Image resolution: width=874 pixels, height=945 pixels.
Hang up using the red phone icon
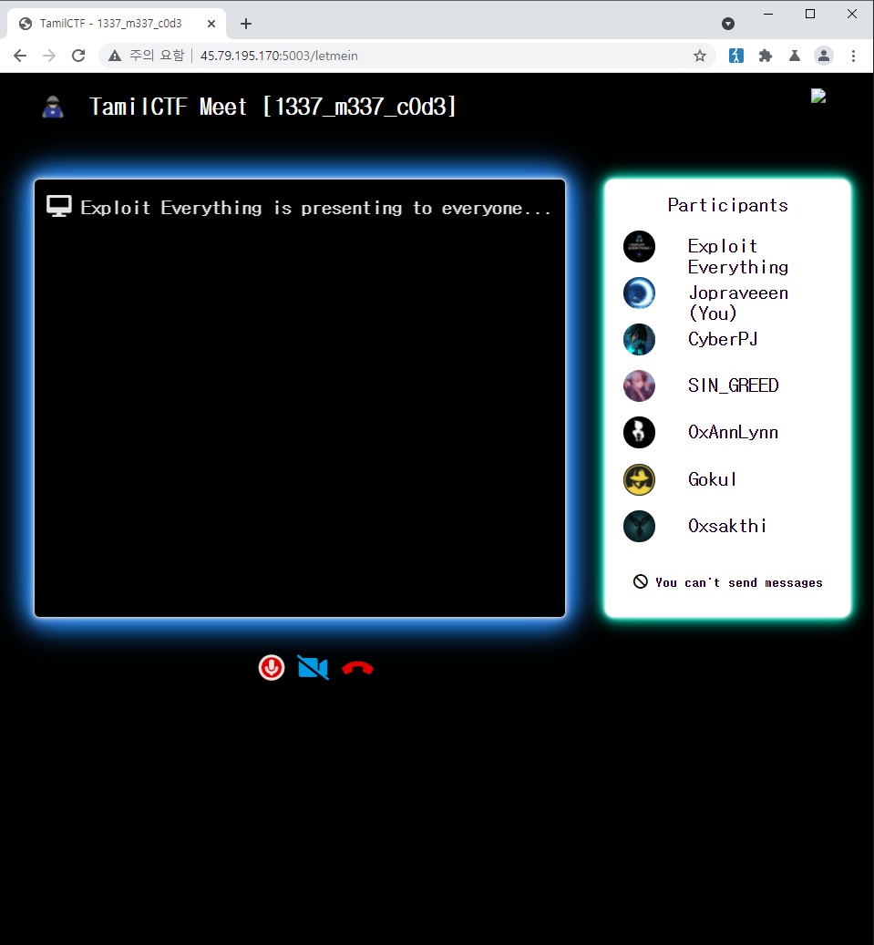(357, 668)
